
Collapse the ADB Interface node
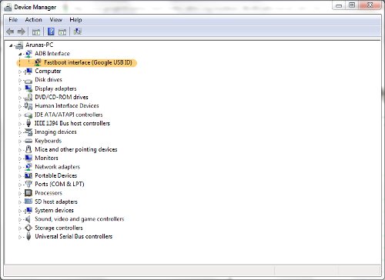20,55
